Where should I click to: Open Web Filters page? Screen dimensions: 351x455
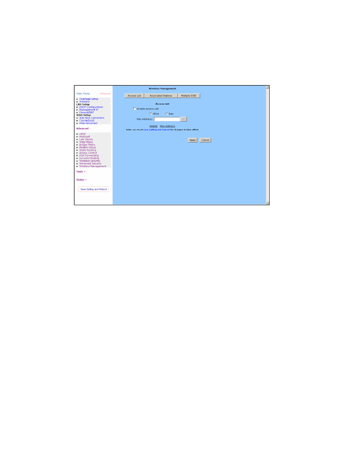click(86, 142)
